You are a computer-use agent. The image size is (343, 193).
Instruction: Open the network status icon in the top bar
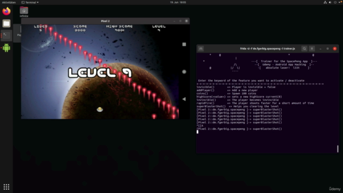[x=325, y=2]
